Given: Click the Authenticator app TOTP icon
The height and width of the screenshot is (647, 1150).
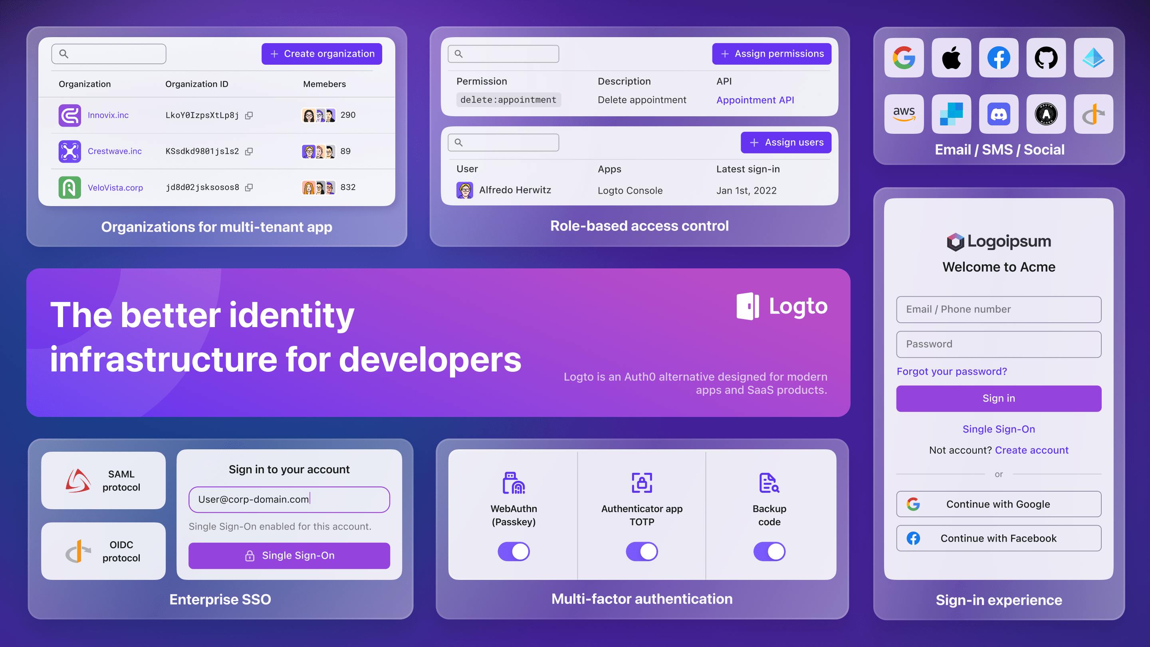Looking at the screenshot, I should pos(642,483).
